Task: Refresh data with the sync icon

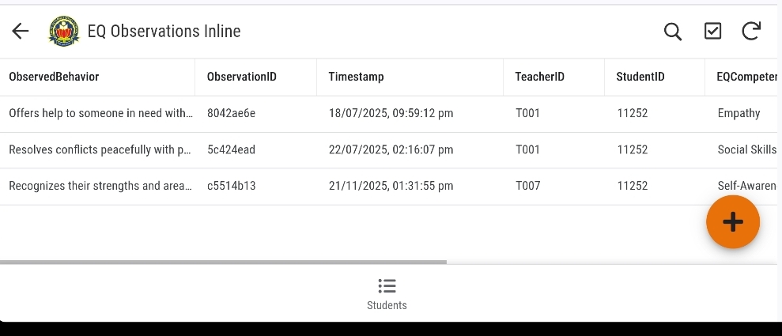Action: click(751, 31)
